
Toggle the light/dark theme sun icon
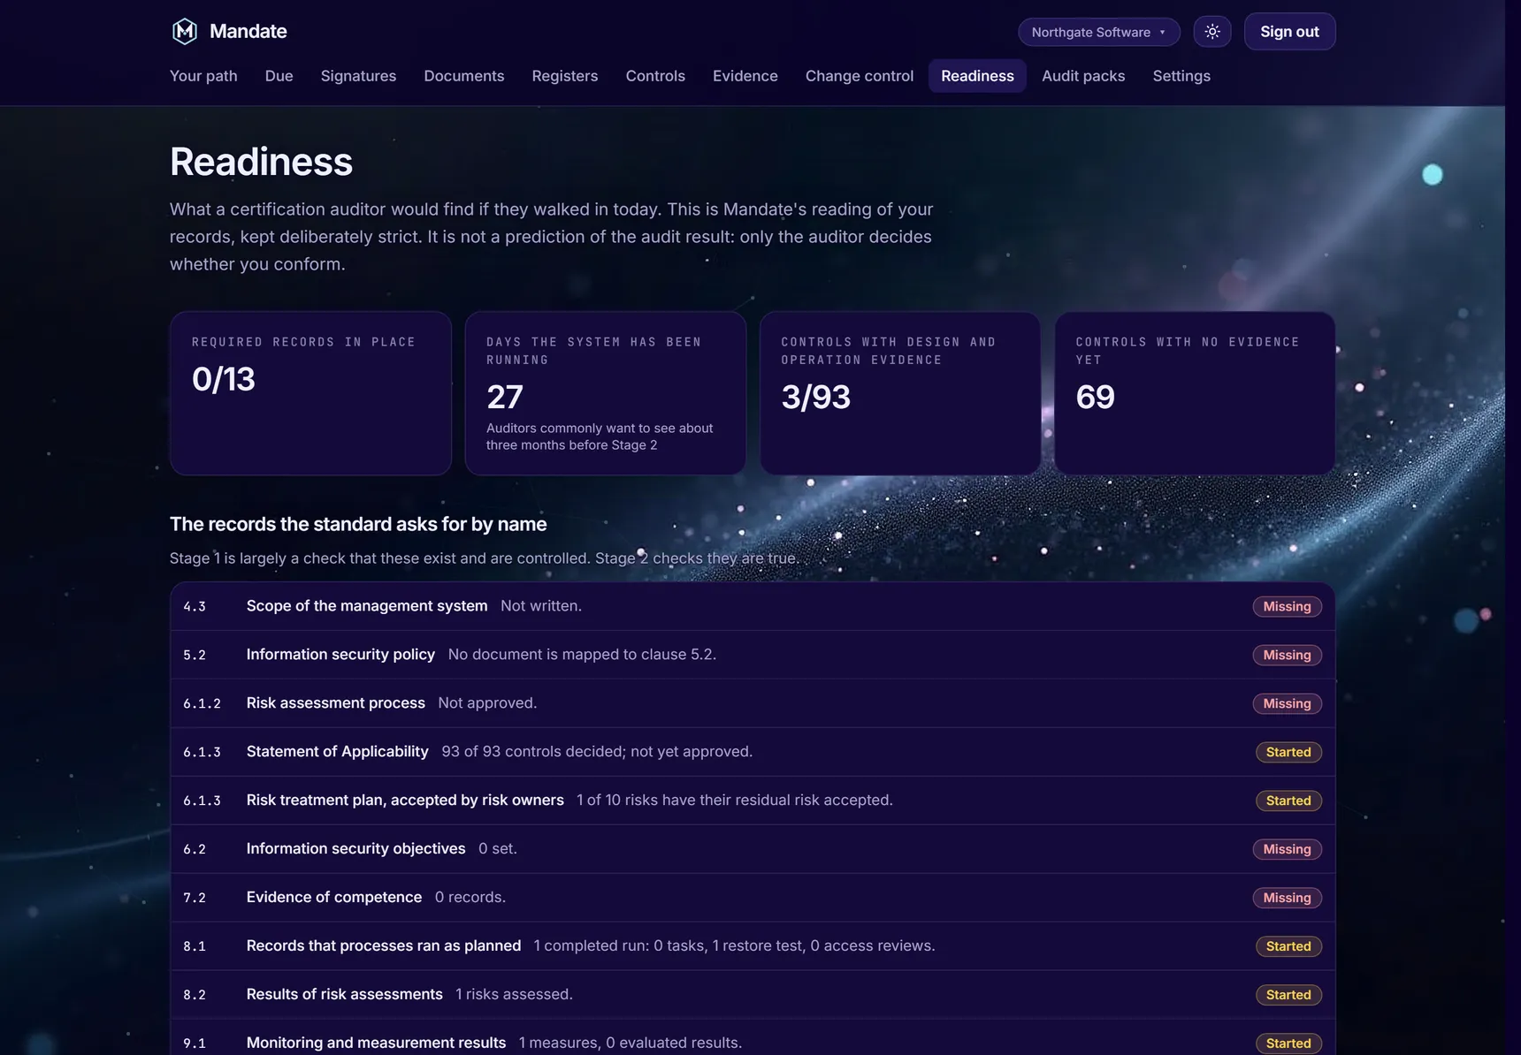[1212, 32]
